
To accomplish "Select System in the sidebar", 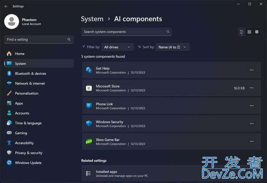I will click(x=39, y=64).
